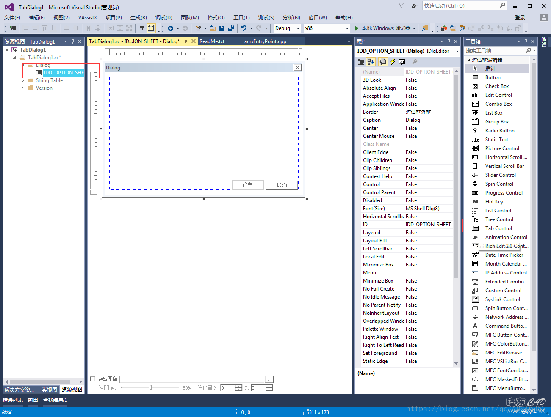Open the toolbox search options dropdown

534,51
